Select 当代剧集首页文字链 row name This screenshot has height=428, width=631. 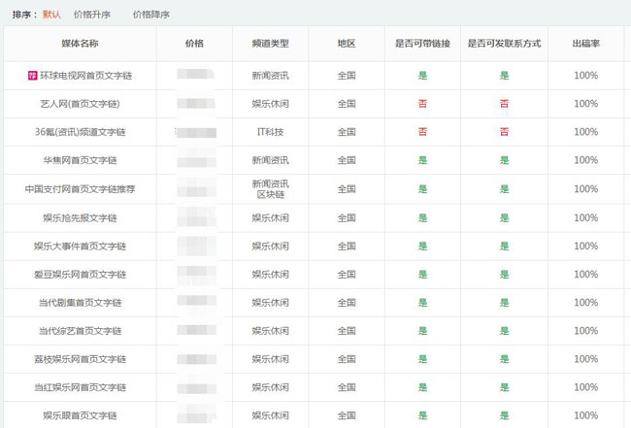80,303
